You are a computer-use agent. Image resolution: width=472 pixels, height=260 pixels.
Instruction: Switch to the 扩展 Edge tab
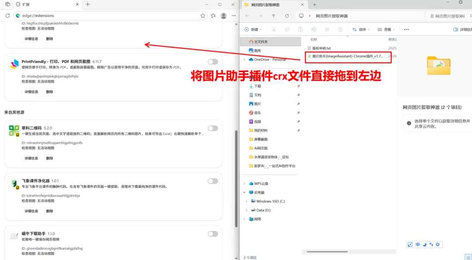(47, 4)
